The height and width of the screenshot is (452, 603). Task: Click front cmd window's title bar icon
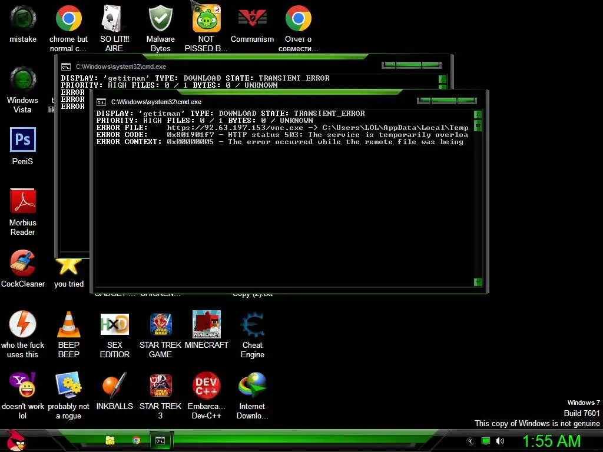[x=101, y=102]
